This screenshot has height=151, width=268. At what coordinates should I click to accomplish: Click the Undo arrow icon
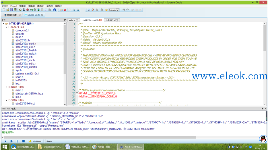(124, 10)
